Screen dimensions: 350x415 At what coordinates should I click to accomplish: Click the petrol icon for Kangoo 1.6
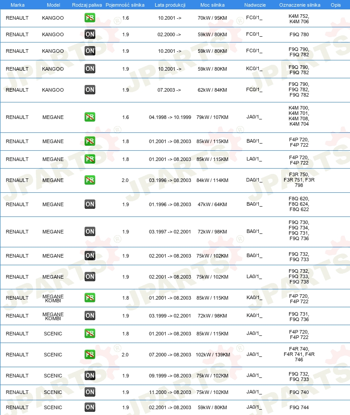[x=90, y=18]
